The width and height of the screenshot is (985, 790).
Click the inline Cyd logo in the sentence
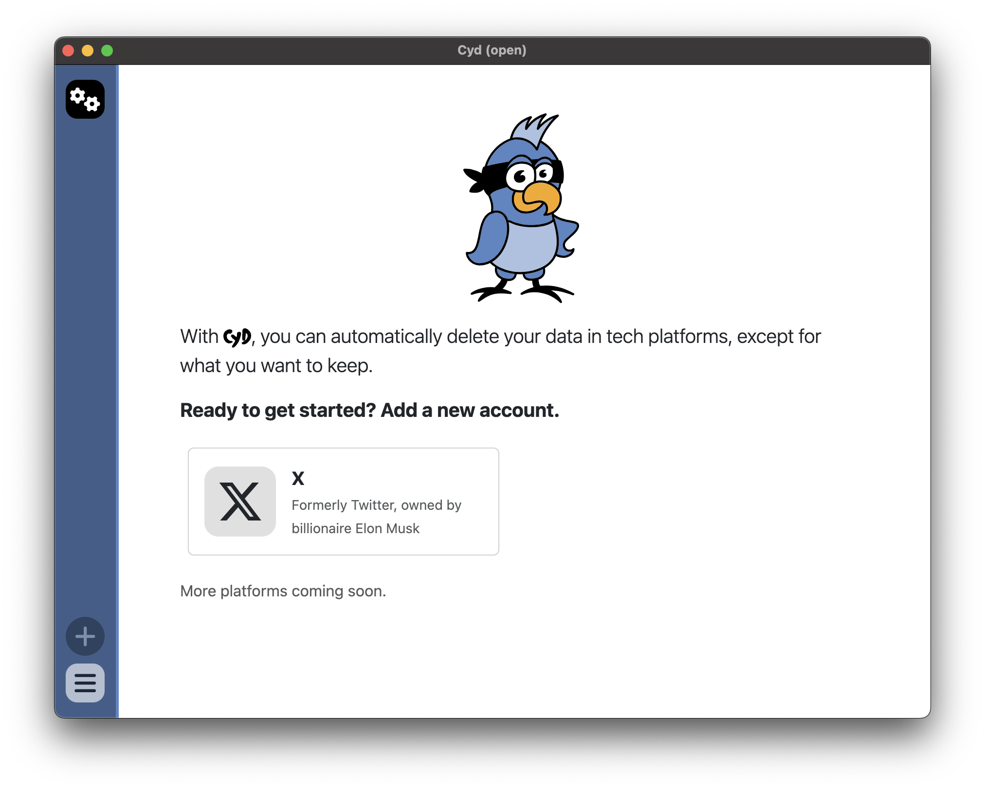click(237, 337)
